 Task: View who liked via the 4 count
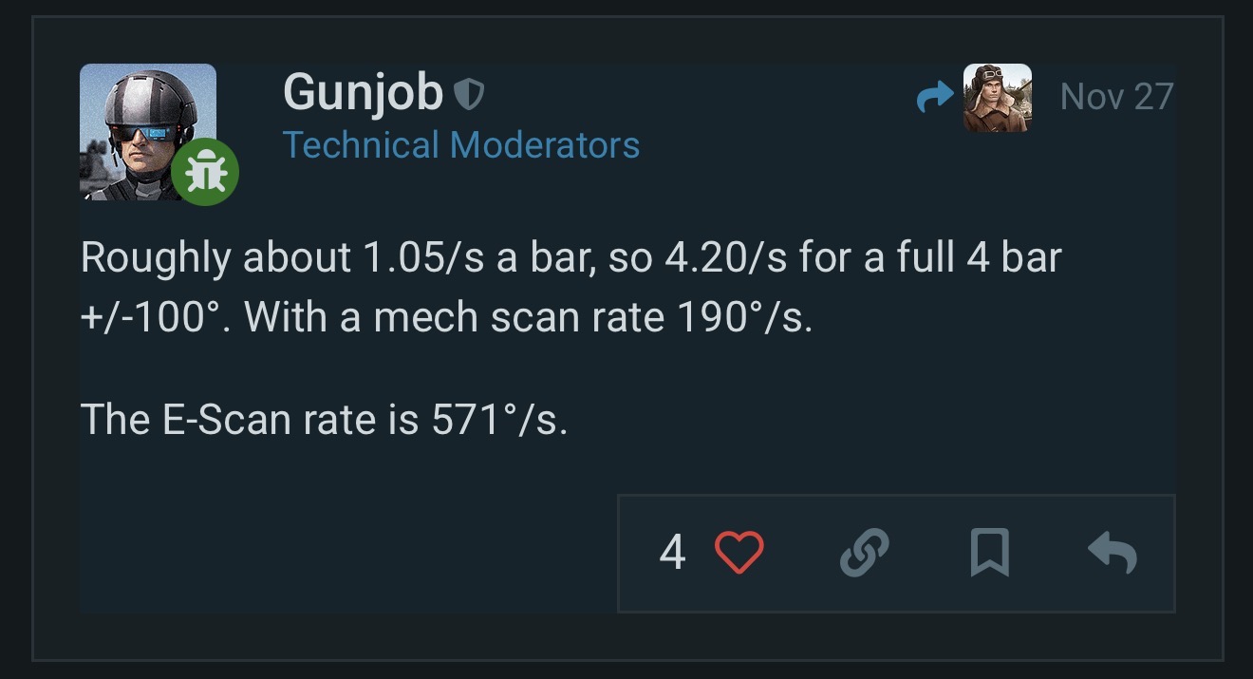pos(672,553)
